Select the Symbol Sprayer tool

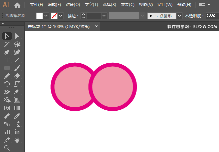[17, 124]
